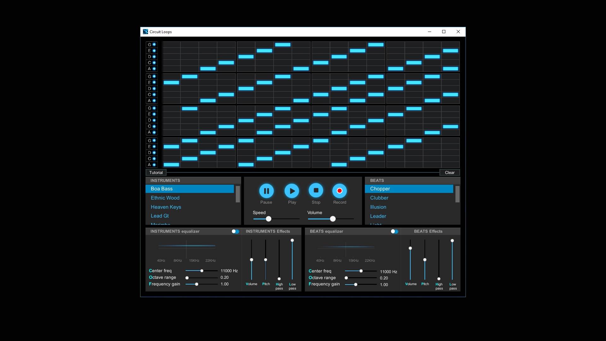Toggle the C note dot in the third row group

click(x=154, y=126)
